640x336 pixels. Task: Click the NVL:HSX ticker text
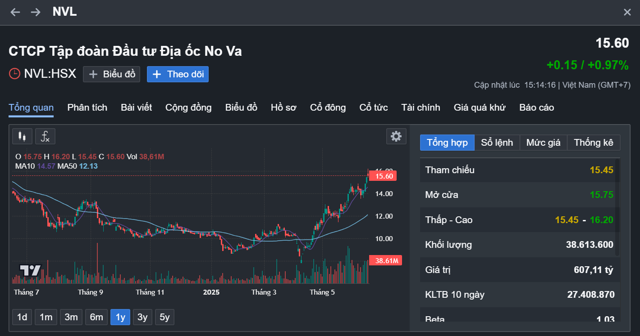coord(50,74)
